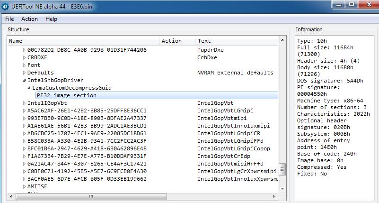Click the IntelGopVbtLGmipi text cell
379x203 pixels.
coord(225,111)
